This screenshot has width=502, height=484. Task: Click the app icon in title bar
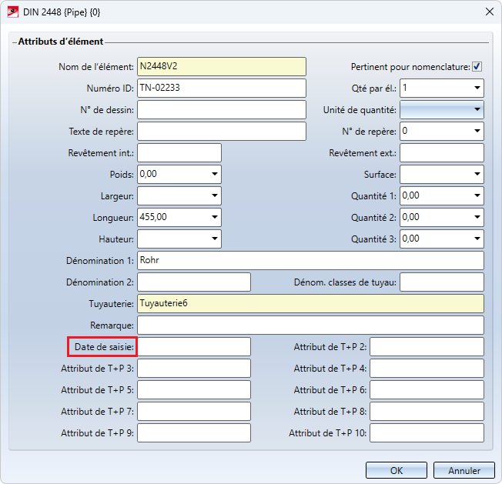(12, 11)
